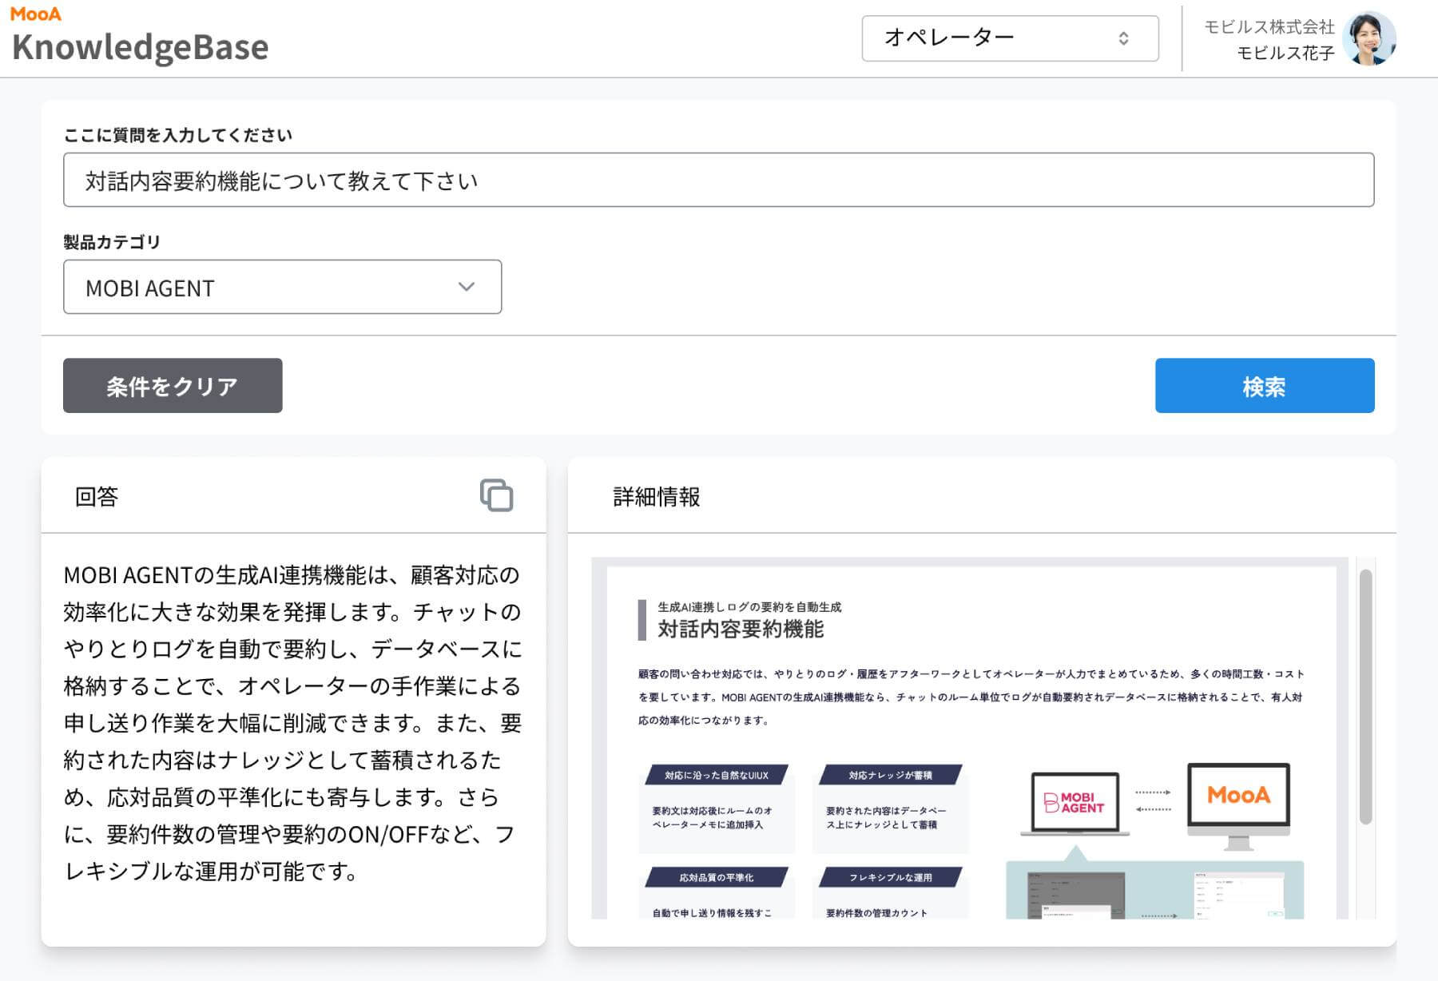1438x981 pixels.
Task: Open the オペレーター role dropdown
Action: click(x=1010, y=38)
